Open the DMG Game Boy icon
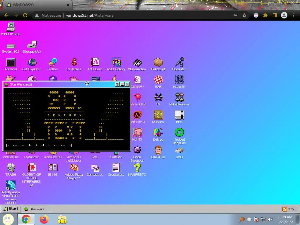The image size is (300, 225). 179,150
